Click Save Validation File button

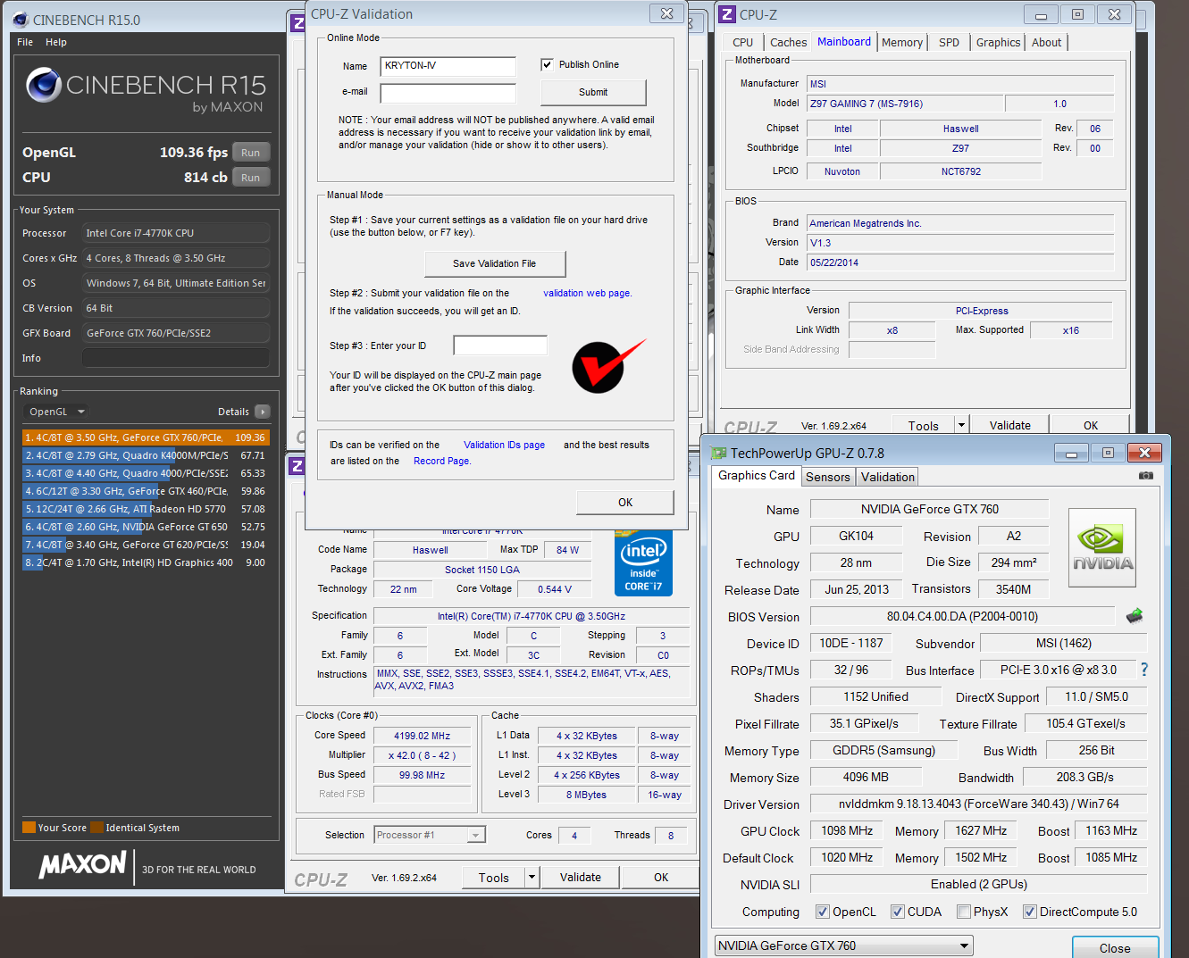[x=494, y=263]
